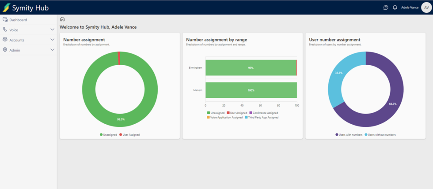433x189 pixels.
Task: Expand the Accounts menu chevron
Action: coord(53,40)
